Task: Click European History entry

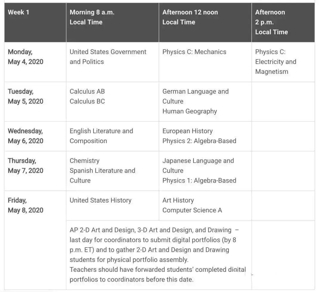Action: [188, 131]
